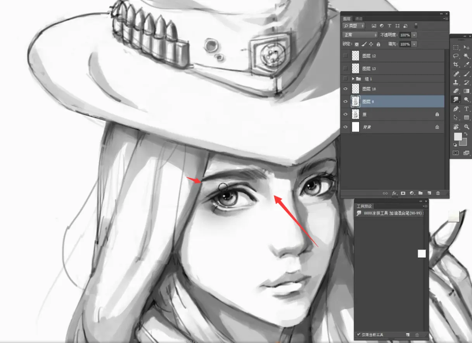Select the Pen tool

tap(456, 109)
